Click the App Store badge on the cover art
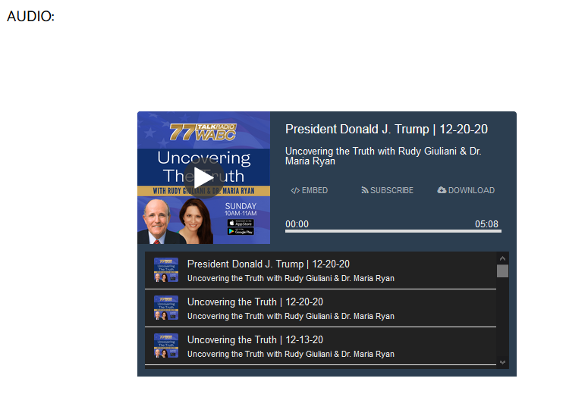Viewport: 588px width, 397px height. (241, 223)
